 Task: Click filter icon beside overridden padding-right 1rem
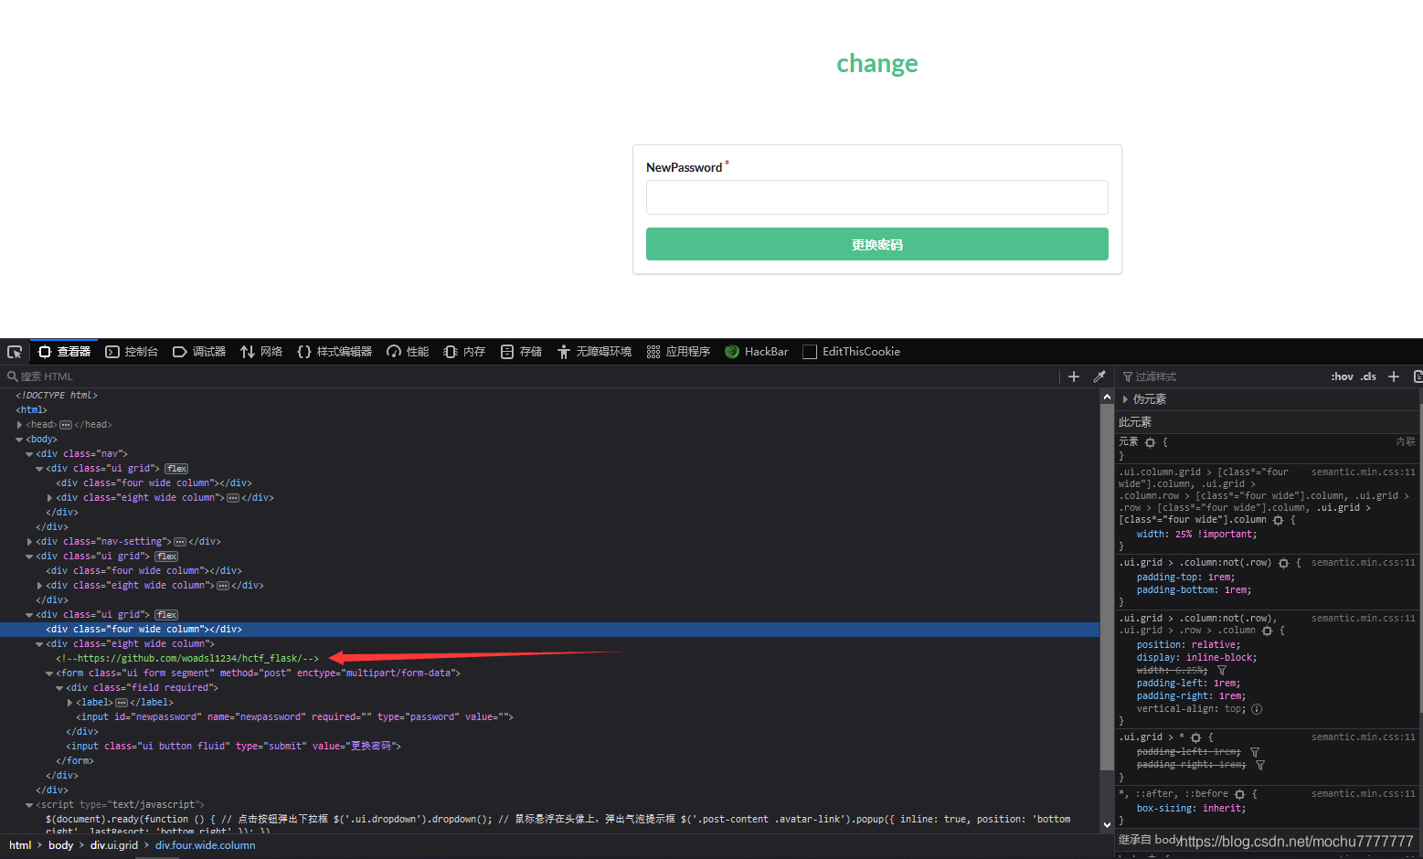(x=1260, y=765)
